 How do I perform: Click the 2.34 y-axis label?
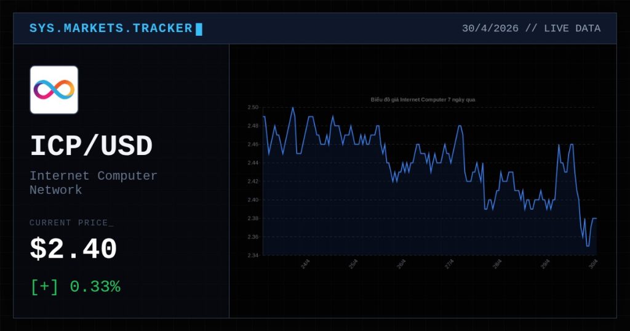(253, 255)
